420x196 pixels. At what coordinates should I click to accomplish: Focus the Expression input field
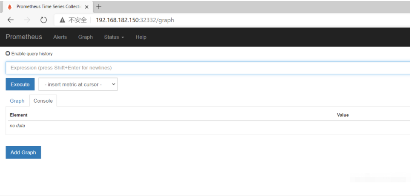207,68
